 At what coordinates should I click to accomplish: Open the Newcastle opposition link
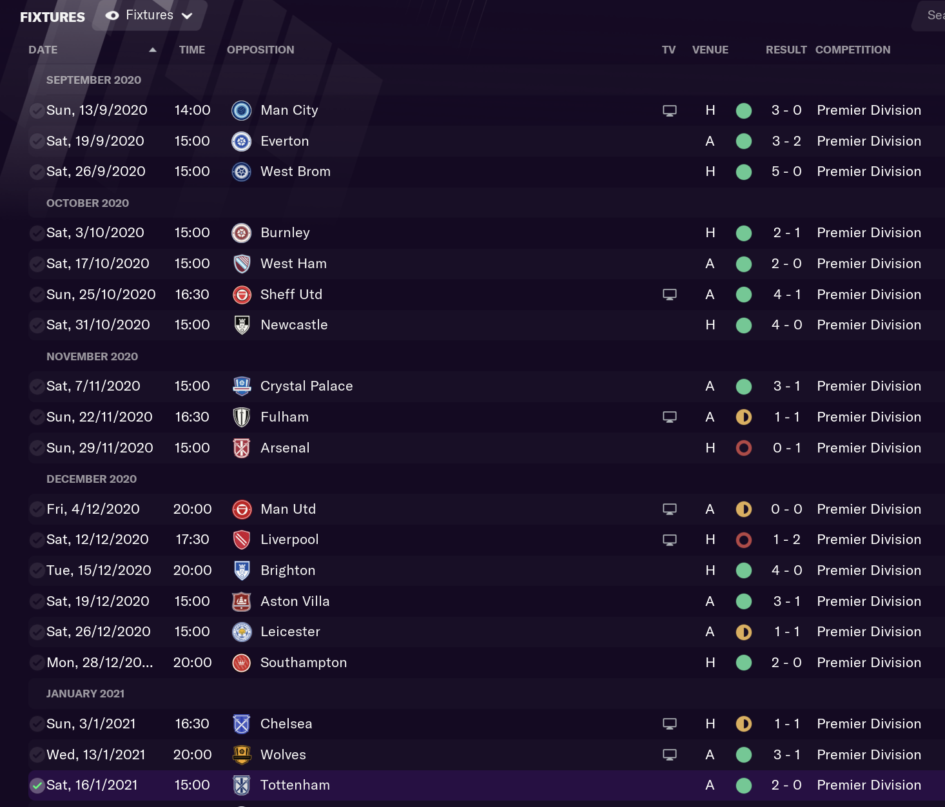[x=294, y=325]
